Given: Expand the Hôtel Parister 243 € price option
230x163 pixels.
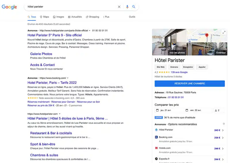Looking at the screenshot, I should pyautogui.click(x=223, y=130).
